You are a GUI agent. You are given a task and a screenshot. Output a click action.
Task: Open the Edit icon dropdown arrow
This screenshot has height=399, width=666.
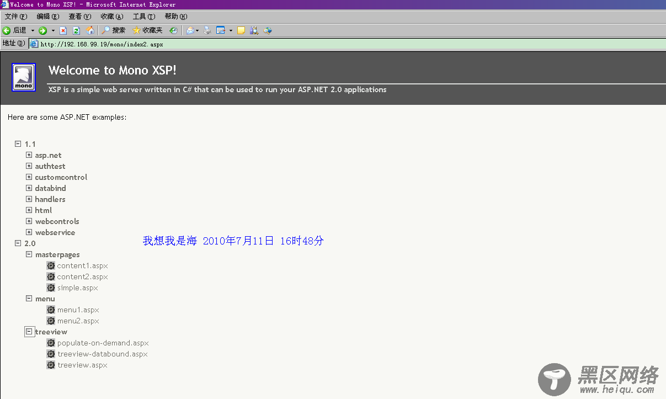pos(231,30)
